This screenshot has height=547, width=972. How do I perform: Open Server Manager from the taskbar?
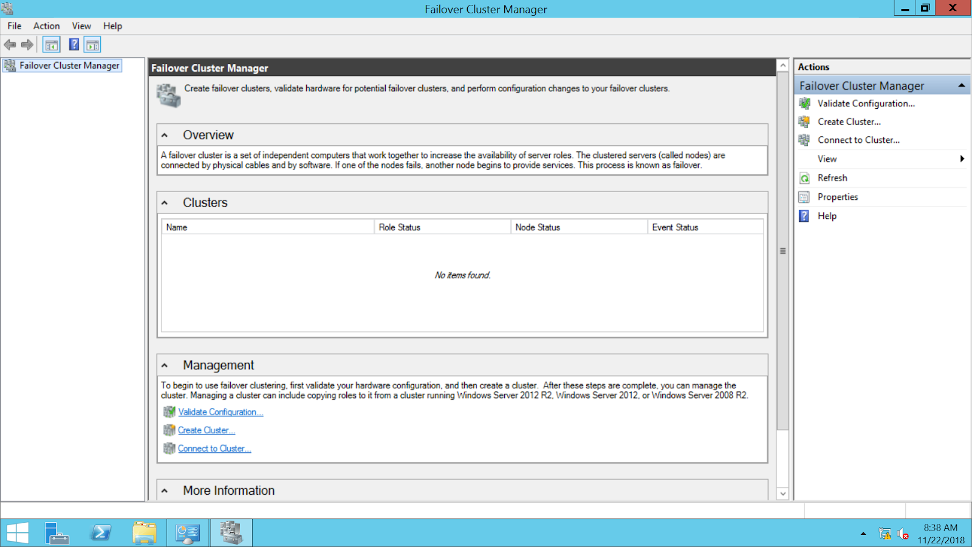point(57,533)
